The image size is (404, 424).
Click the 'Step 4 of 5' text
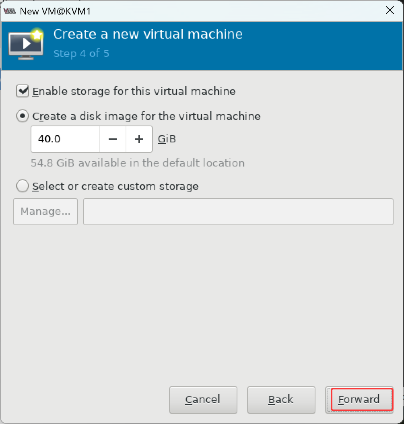[81, 54]
